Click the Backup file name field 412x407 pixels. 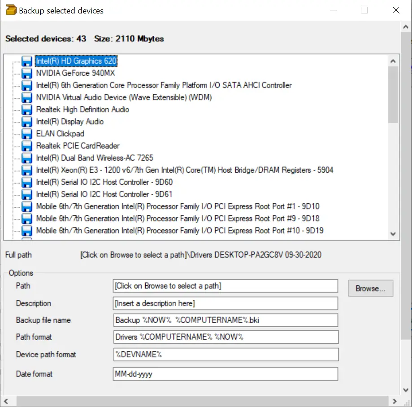[x=226, y=320]
